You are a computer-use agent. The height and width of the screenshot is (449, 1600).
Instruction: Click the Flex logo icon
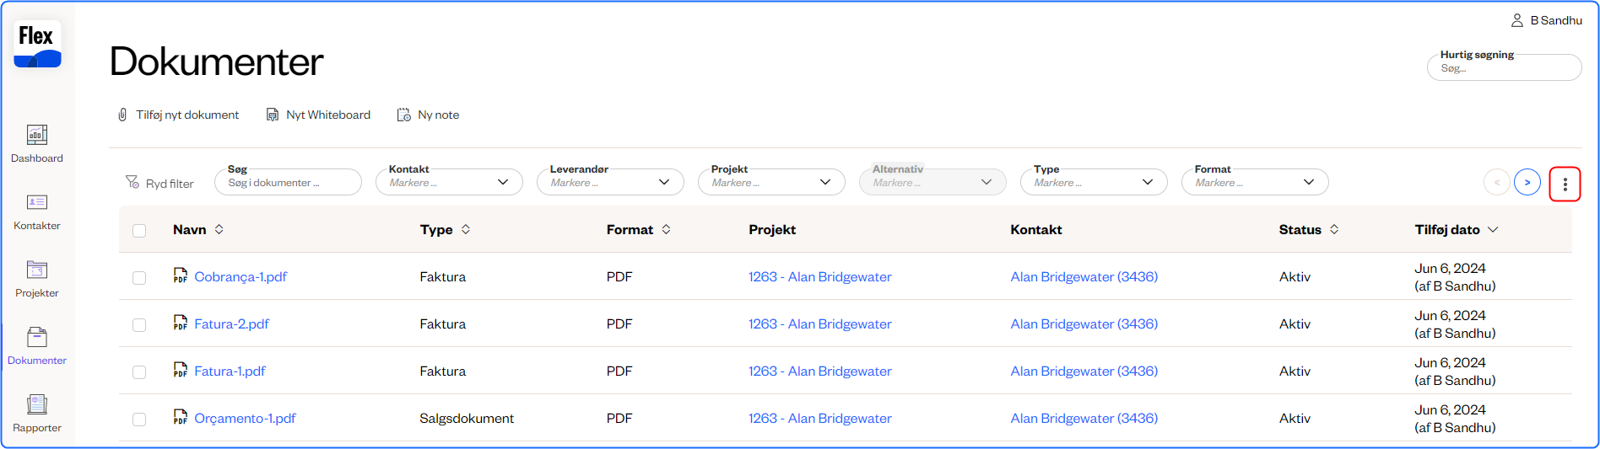pos(37,44)
